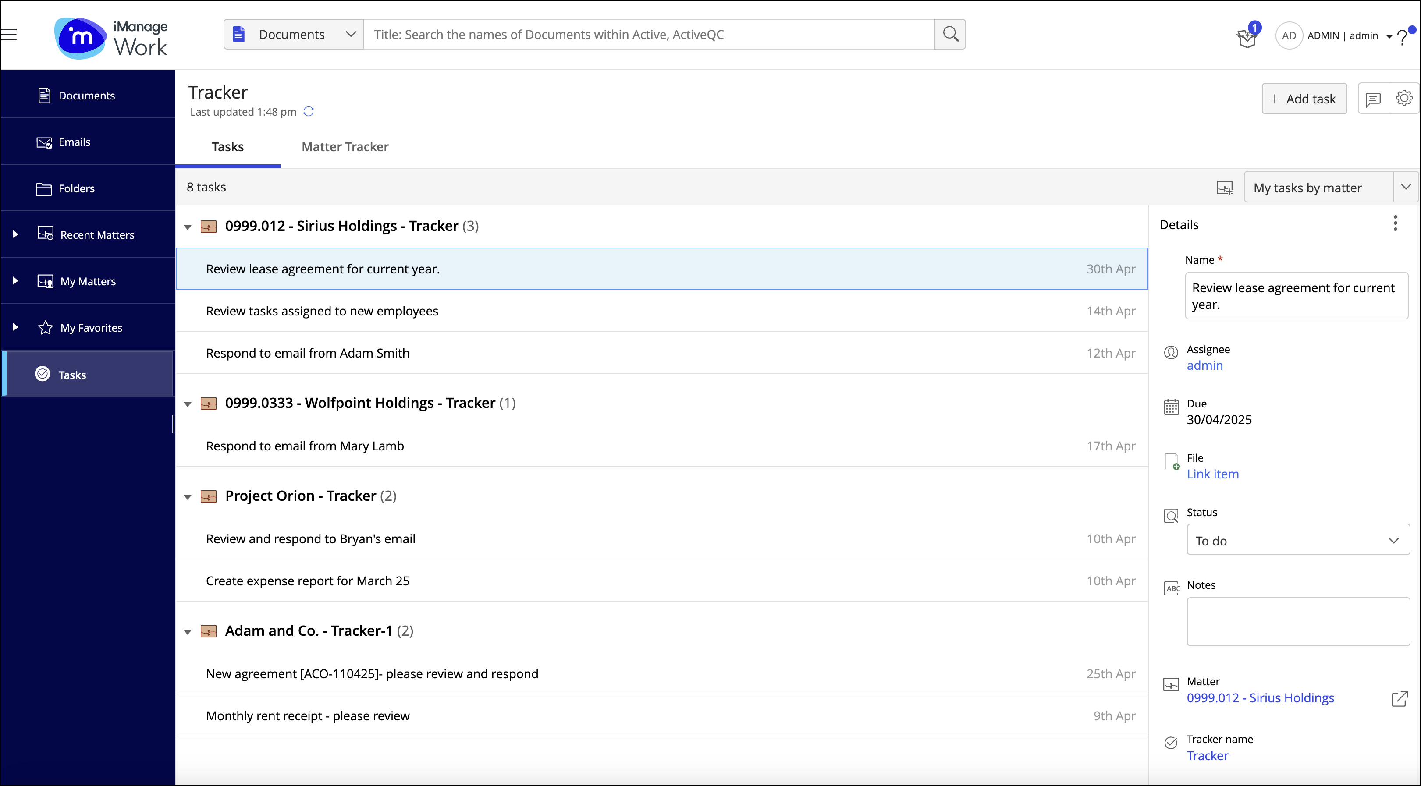This screenshot has width=1421, height=786.
Task: Open the help question mark icon
Action: (1402, 38)
